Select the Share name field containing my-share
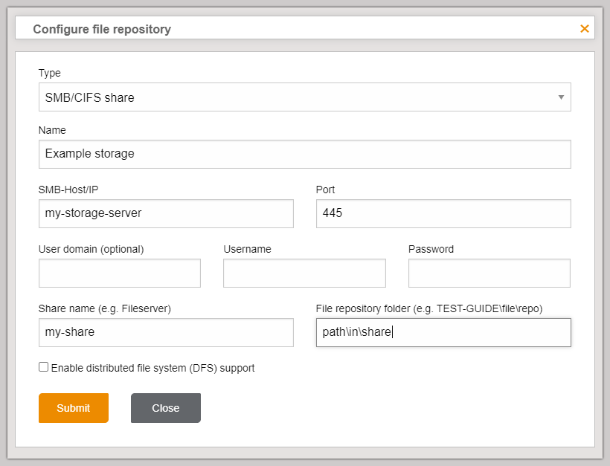 pyautogui.click(x=166, y=332)
